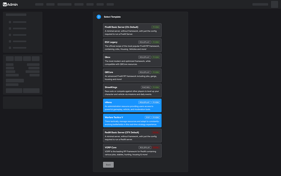Screen dimensions: 281x176
Task: Select the VORP Core template card
Action: (x=132, y=151)
